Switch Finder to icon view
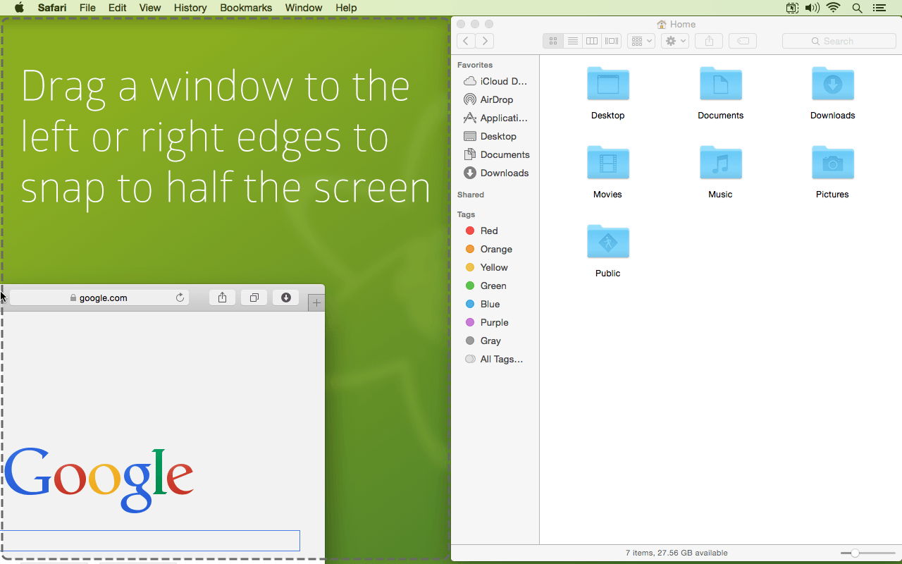 (x=553, y=41)
